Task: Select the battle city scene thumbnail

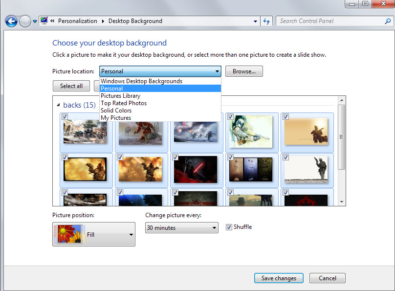Action: pyautogui.click(x=85, y=132)
